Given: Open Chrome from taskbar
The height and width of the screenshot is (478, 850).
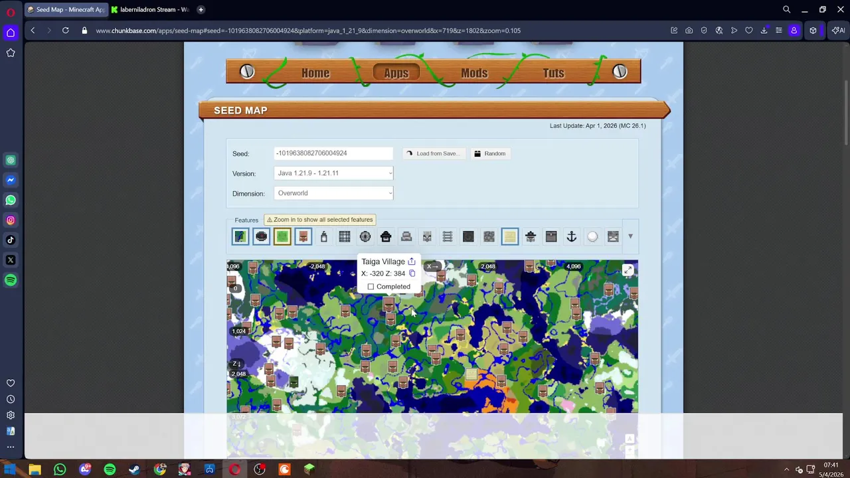Looking at the screenshot, I should [x=159, y=469].
